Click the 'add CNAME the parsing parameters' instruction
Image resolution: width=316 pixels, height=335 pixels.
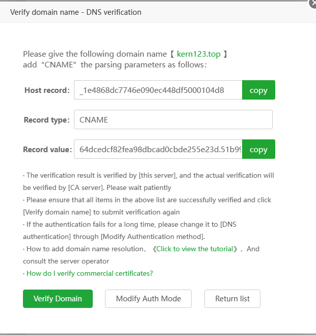click(115, 65)
